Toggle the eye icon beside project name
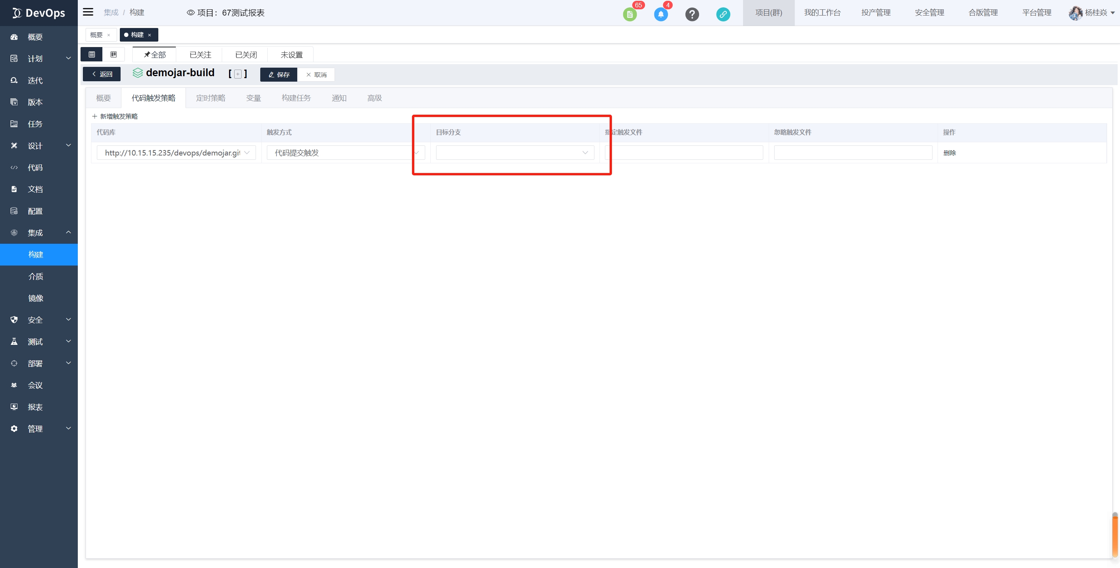Viewport: 1120px width, 568px height. coord(191,12)
